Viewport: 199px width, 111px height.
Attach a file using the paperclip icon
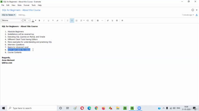[108, 20]
